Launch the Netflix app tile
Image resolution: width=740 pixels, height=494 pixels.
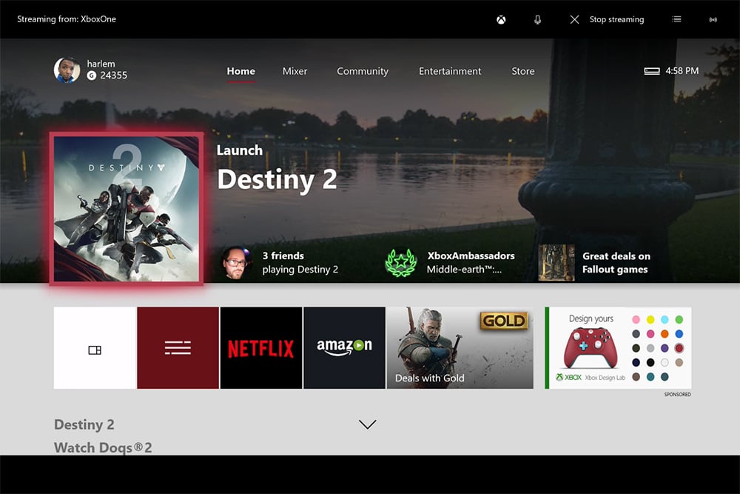tap(261, 348)
